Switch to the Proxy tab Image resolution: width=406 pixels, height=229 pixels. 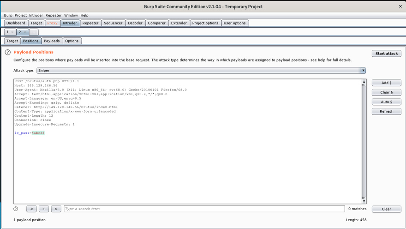click(x=52, y=23)
